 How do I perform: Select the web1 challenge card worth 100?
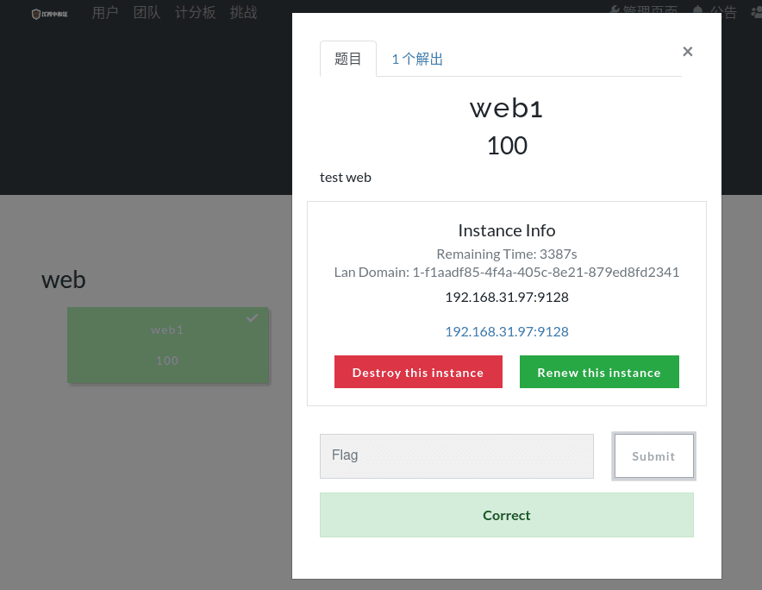pyautogui.click(x=167, y=345)
